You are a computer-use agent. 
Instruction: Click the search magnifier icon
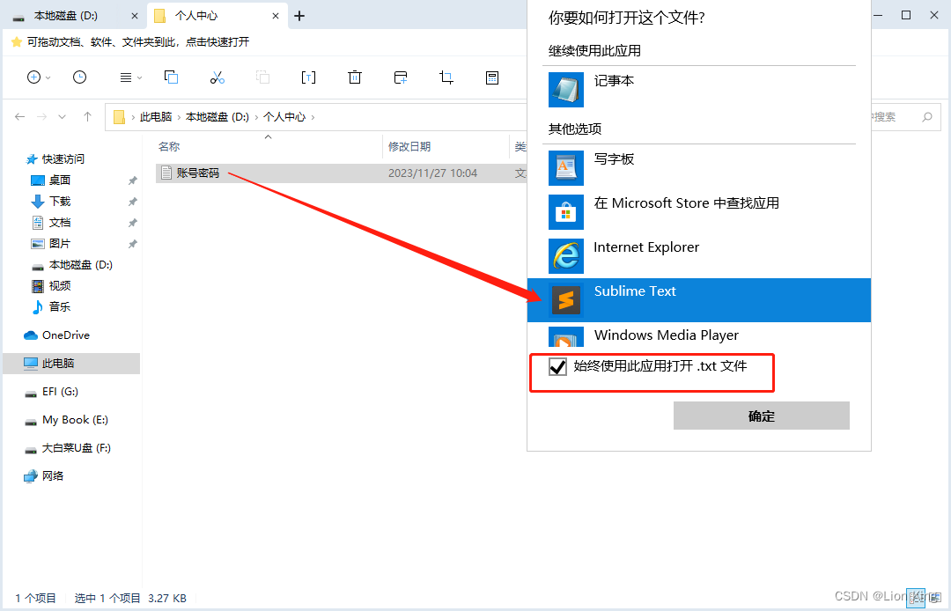coord(926,116)
